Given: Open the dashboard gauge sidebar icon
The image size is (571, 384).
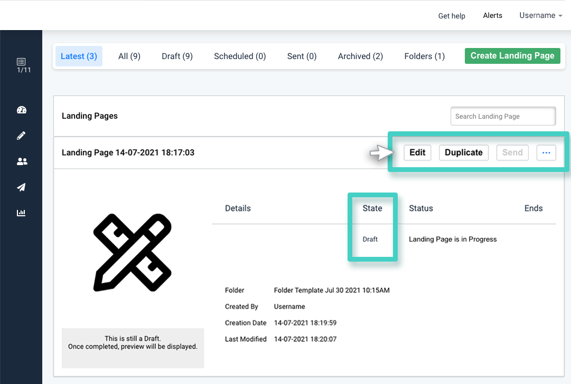Looking at the screenshot, I should (22, 110).
